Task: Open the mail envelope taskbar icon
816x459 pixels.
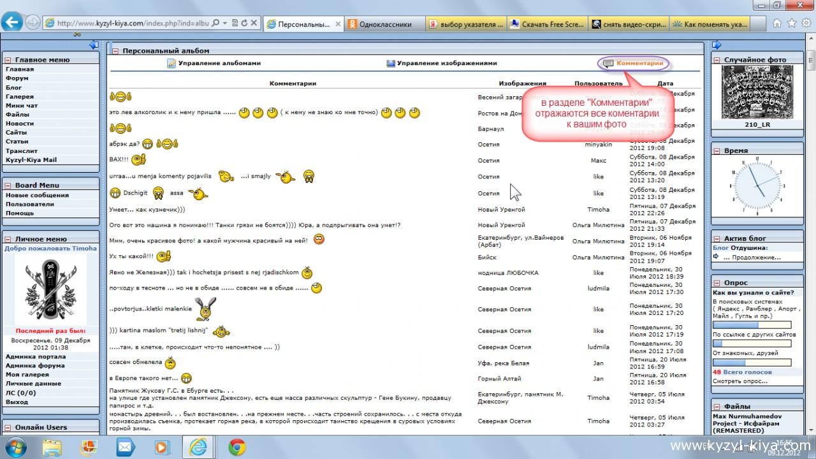Action: point(126,447)
